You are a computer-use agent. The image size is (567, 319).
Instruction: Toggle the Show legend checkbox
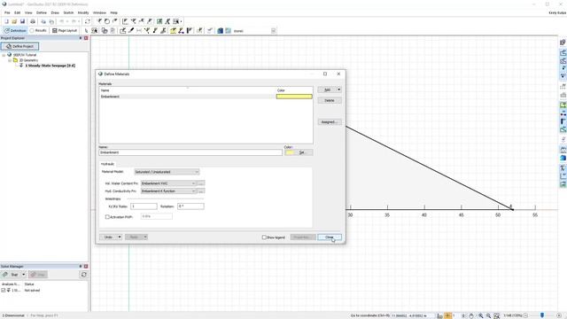pos(264,237)
